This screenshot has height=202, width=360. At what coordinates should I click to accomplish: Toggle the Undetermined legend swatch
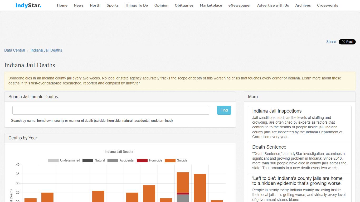point(53,160)
